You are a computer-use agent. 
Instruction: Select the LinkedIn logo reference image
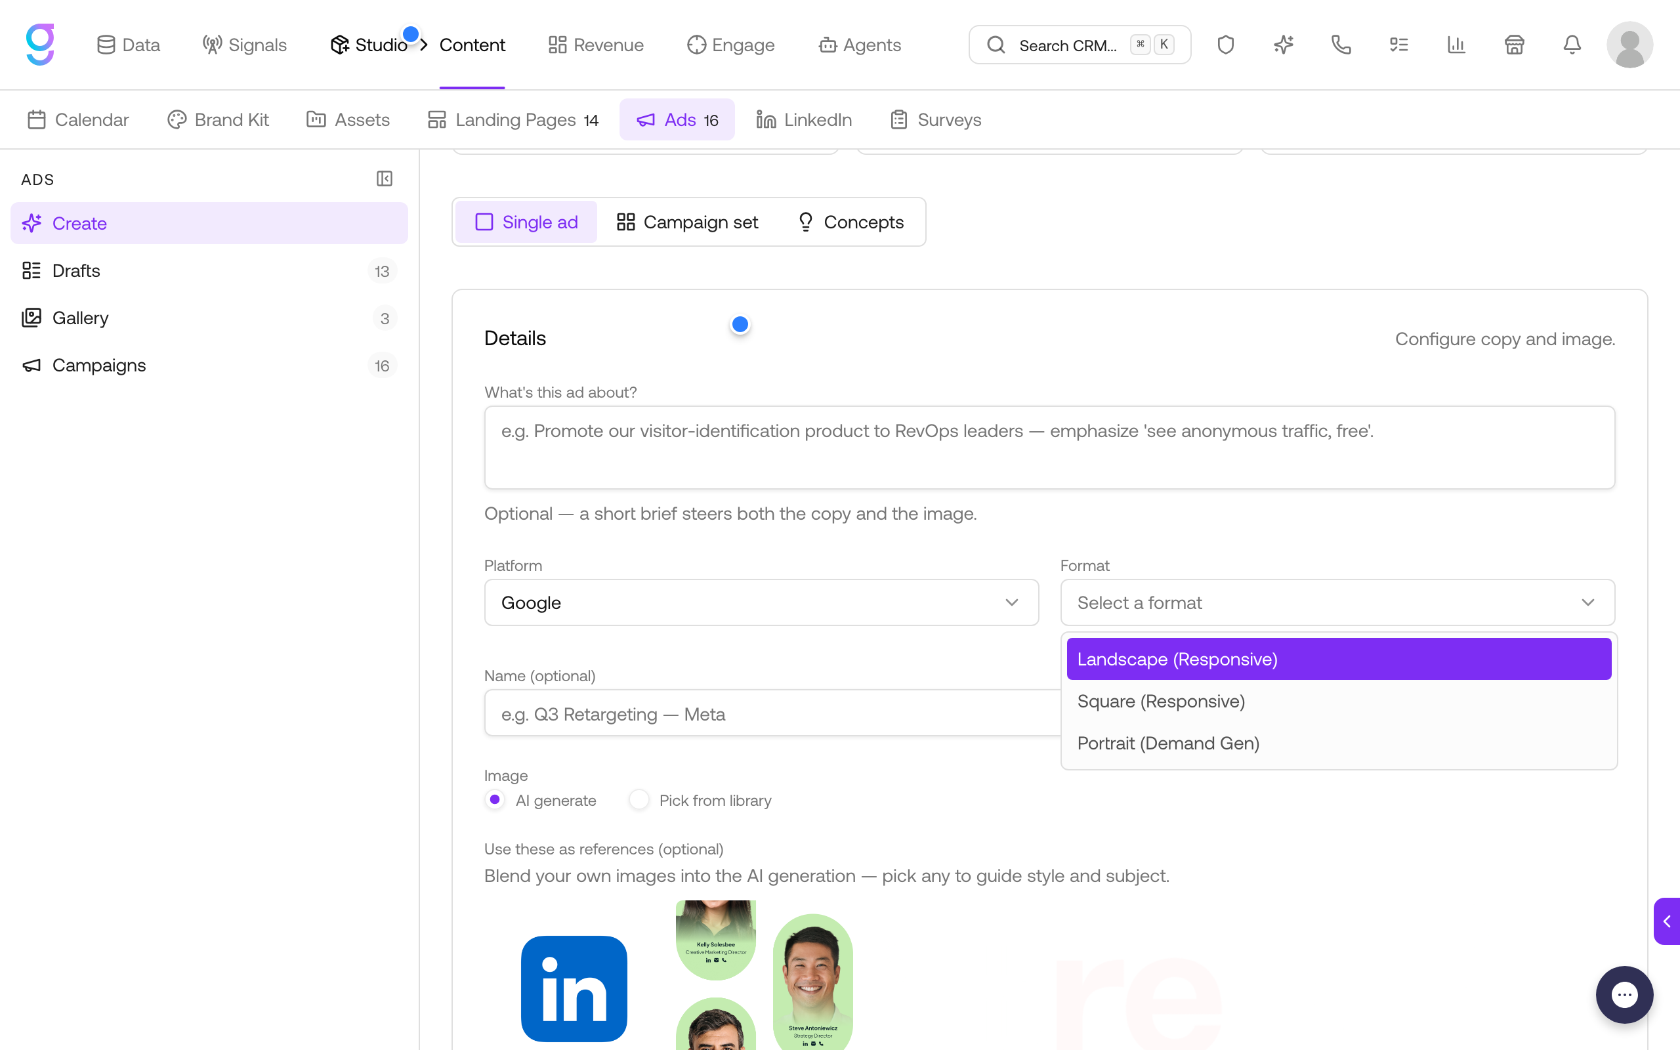click(574, 988)
